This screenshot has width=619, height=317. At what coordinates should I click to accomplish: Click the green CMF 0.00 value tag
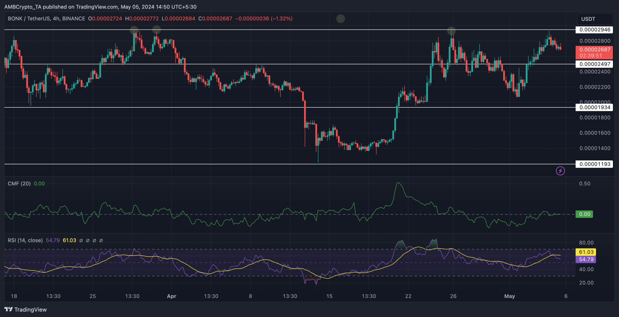pos(584,214)
